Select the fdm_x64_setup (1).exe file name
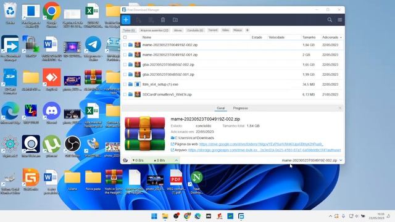 tap(160, 84)
